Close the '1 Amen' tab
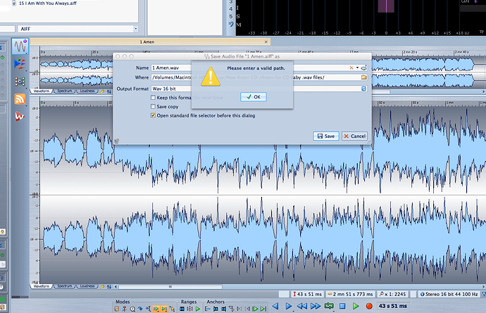486x313 pixels. (x=266, y=41)
